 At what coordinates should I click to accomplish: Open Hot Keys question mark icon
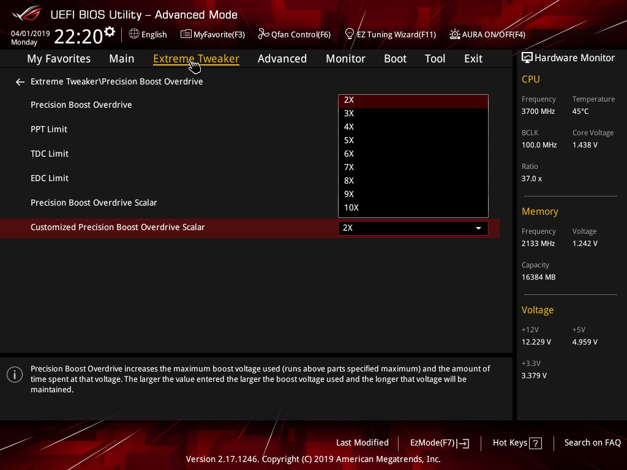tap(535, 443)
